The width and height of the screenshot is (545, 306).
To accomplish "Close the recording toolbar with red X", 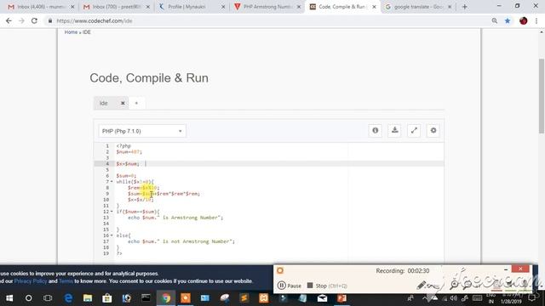I will [520, 269].
